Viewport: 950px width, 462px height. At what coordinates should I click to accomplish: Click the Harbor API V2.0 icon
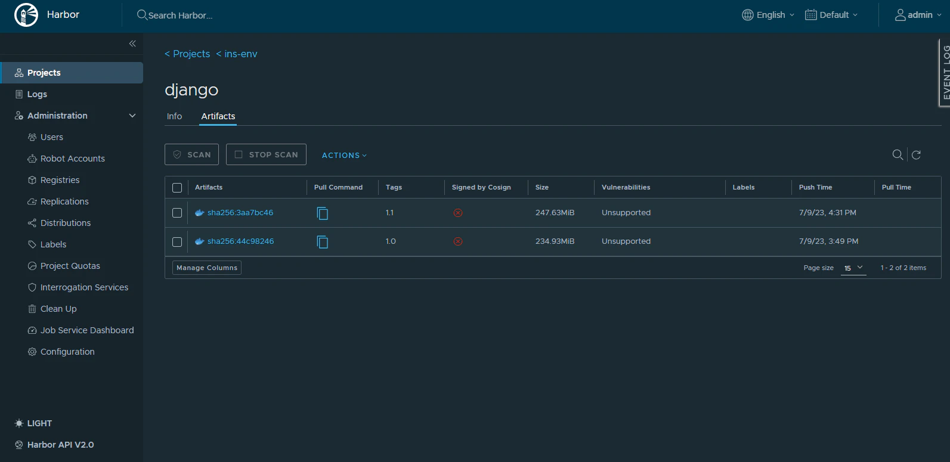pyautogui.click(x=19, y=445)
